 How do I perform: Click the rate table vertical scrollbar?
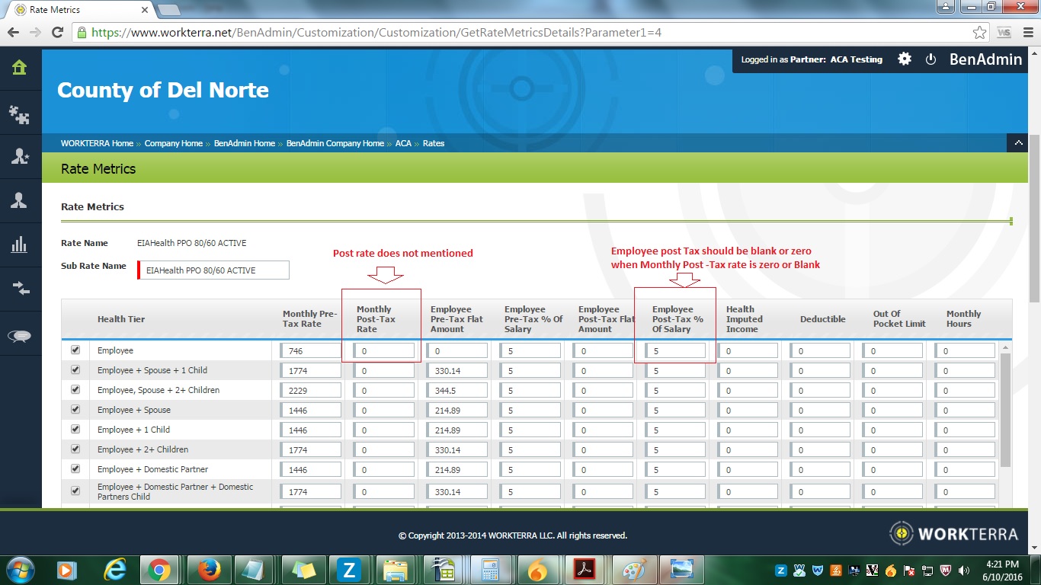click(1005, 411)
